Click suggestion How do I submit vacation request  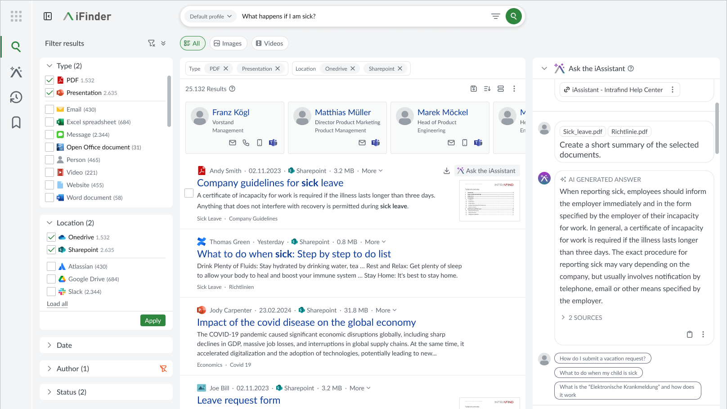click(x=602, y=359)
